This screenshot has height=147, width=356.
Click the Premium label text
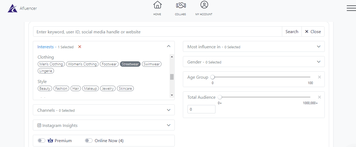[63, 140]
